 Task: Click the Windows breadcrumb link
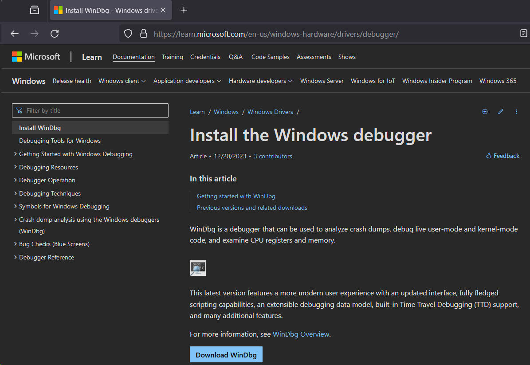point(226,112)
